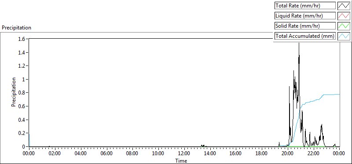Click the 06:00 time axis label
This screenshot has height=164, width=352.
(x=106, y=154)
